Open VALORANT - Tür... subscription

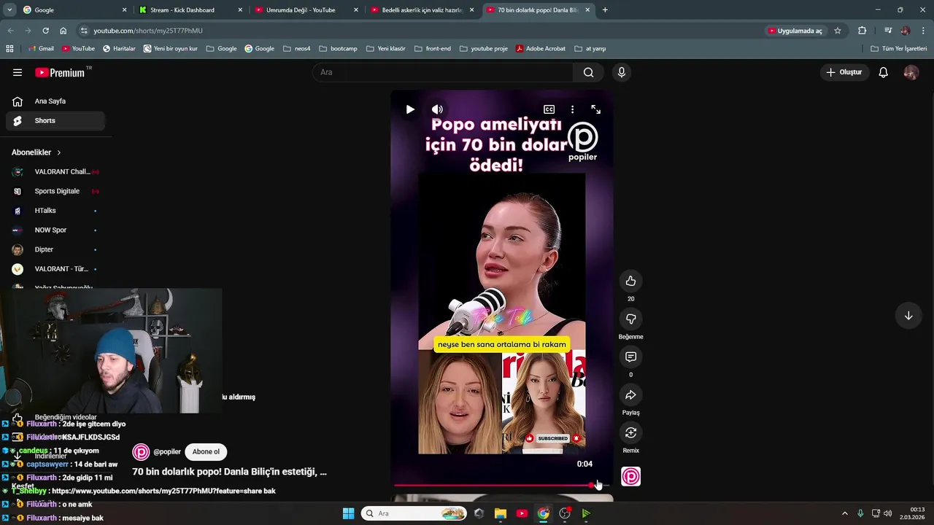click(x=55, y=269)
